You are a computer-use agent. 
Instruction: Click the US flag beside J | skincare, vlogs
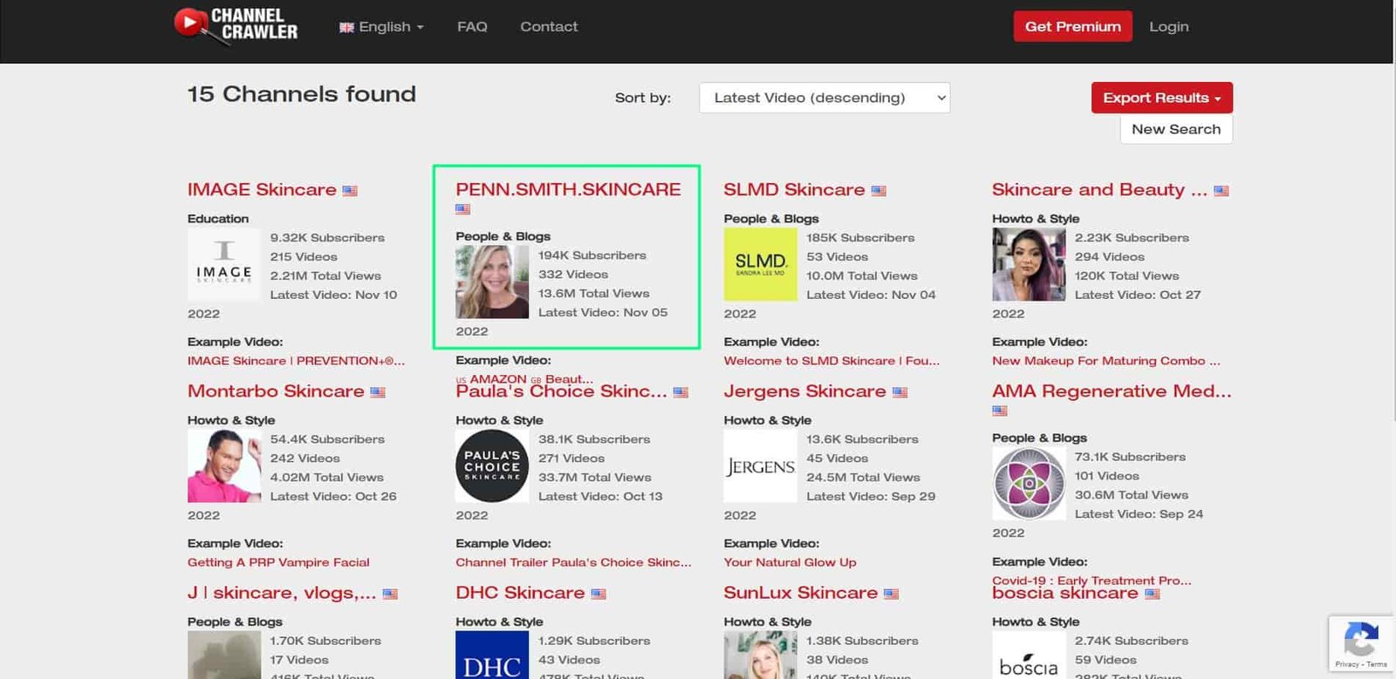390,594
